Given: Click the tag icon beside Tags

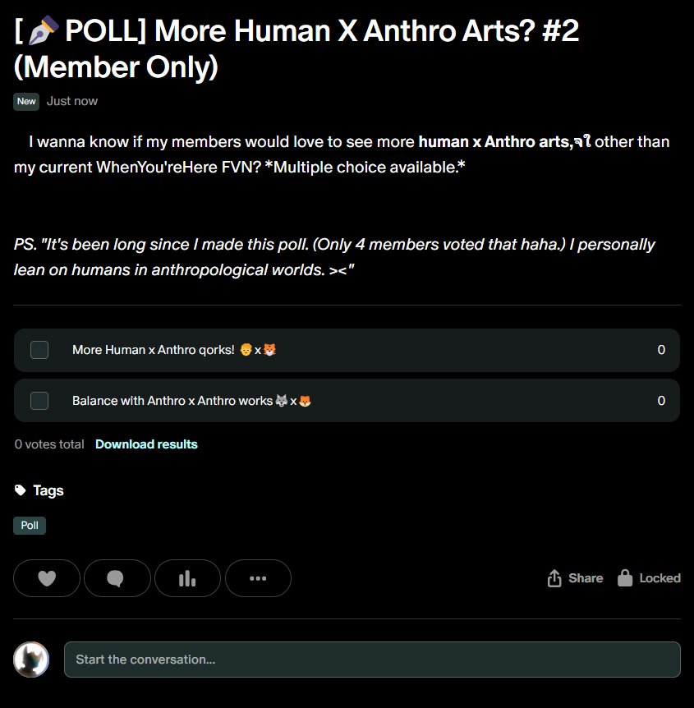Looking at the screenshot, I should tap(21, 490).
